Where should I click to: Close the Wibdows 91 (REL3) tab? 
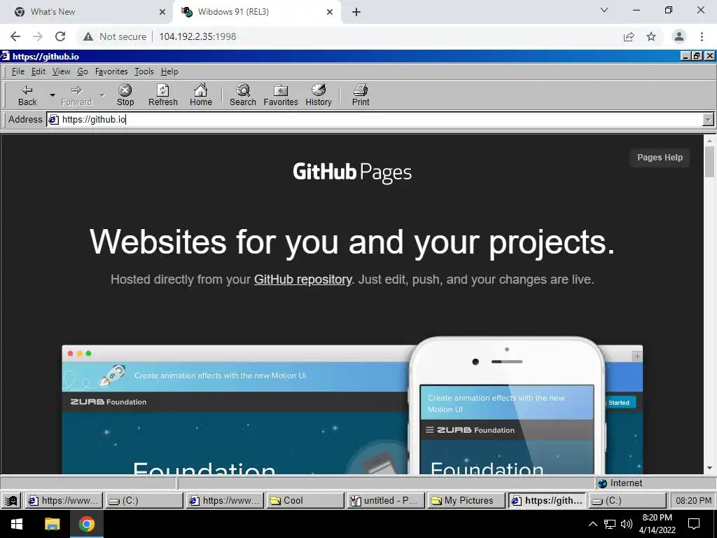(330, 12)
